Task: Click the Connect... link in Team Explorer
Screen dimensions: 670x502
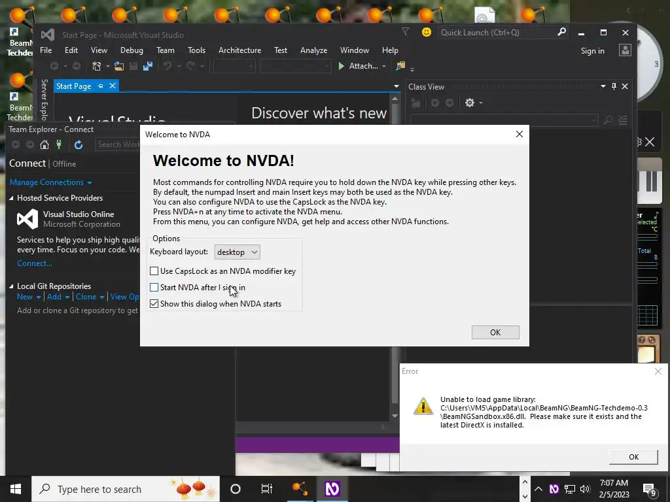Action: tap(34, 263)
